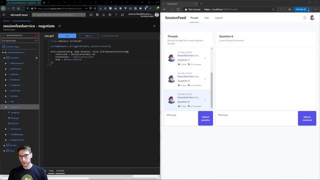Image resolution: width=320 pixels, height=180 pixels.
Task: Expand the AddThread function
Action: pos(5,69)
